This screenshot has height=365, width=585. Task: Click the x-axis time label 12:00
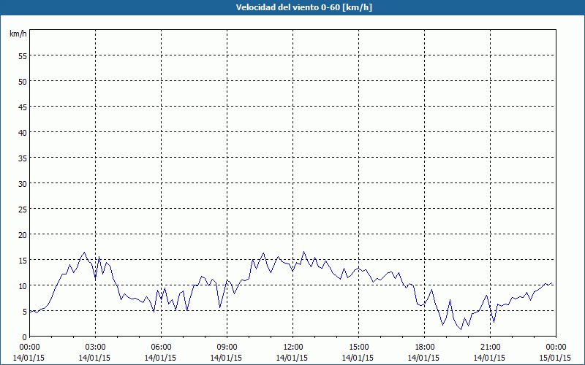(x=293, y=347)
